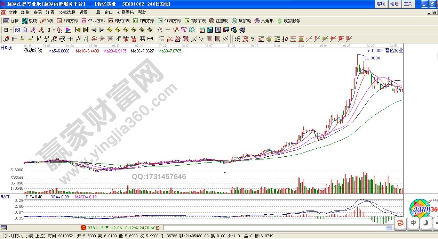438x239 pixels.
Task: Open the 六角形 hexagon chart tool
Action: 264,21
